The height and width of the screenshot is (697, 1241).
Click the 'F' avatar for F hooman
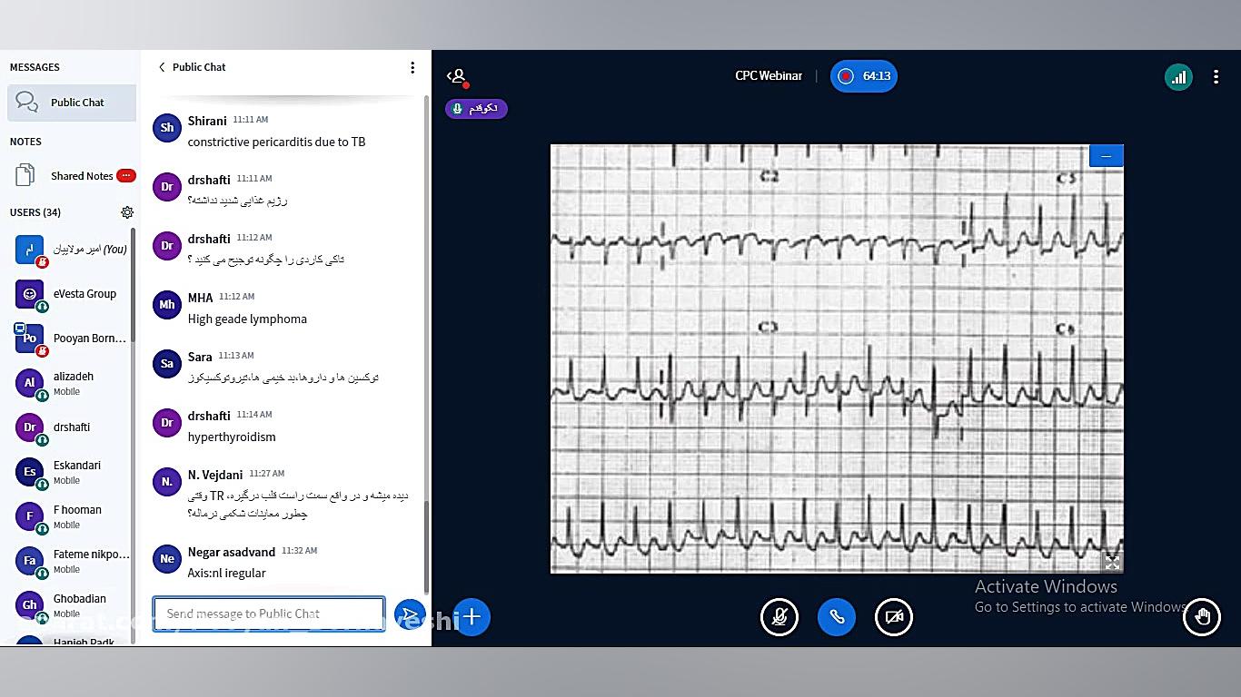[x=30, y=516]
